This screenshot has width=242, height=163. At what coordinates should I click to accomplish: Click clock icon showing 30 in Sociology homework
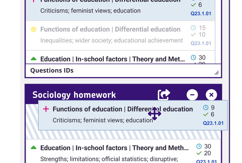point(199,146)
